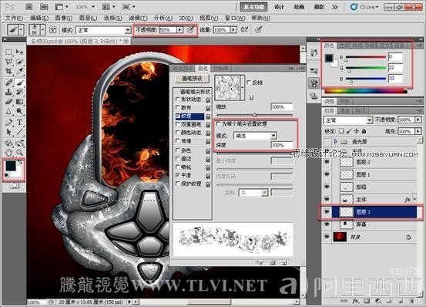The height and width of the screenshot is (307, 426).
Task: Open CS Live button
Action: (x=365, y=7)
